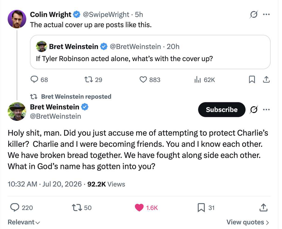Open three-dot menu next to Subscribe
Viewport: 282px width, 229px height.
coord(266,109)
